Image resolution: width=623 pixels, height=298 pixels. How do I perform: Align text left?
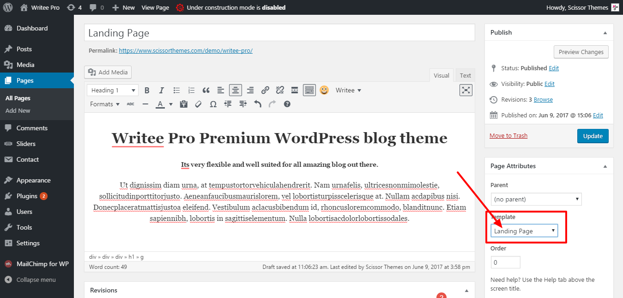click(x=221, y=90)
